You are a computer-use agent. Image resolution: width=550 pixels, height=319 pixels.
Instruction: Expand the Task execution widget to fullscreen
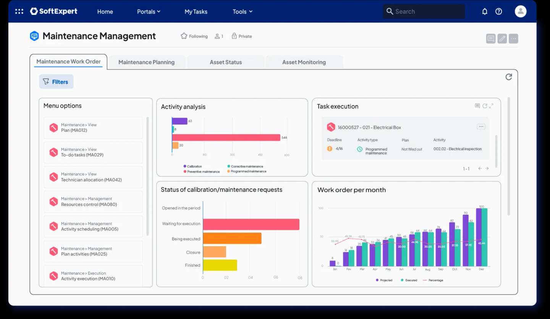tap(491, 106)
